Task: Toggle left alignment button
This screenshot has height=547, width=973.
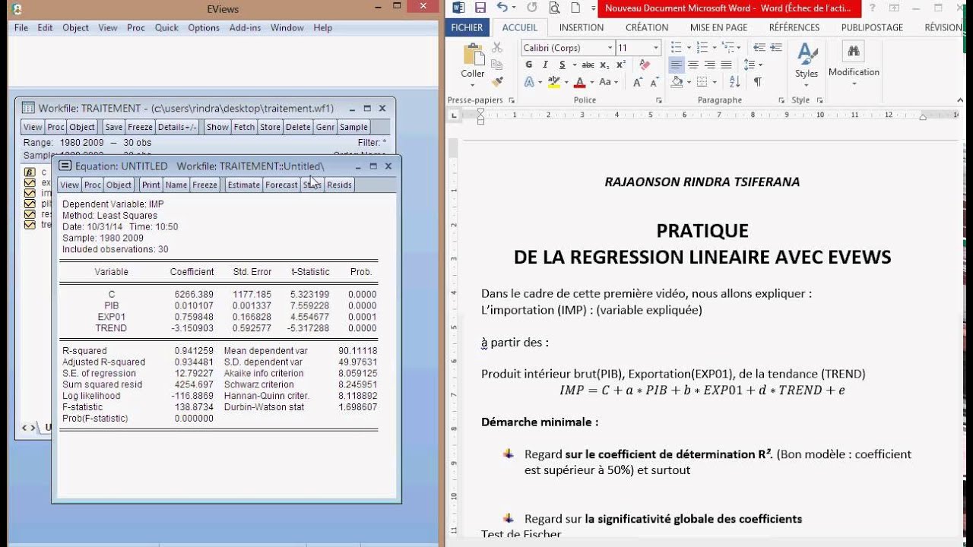Action: click(676, 65)
